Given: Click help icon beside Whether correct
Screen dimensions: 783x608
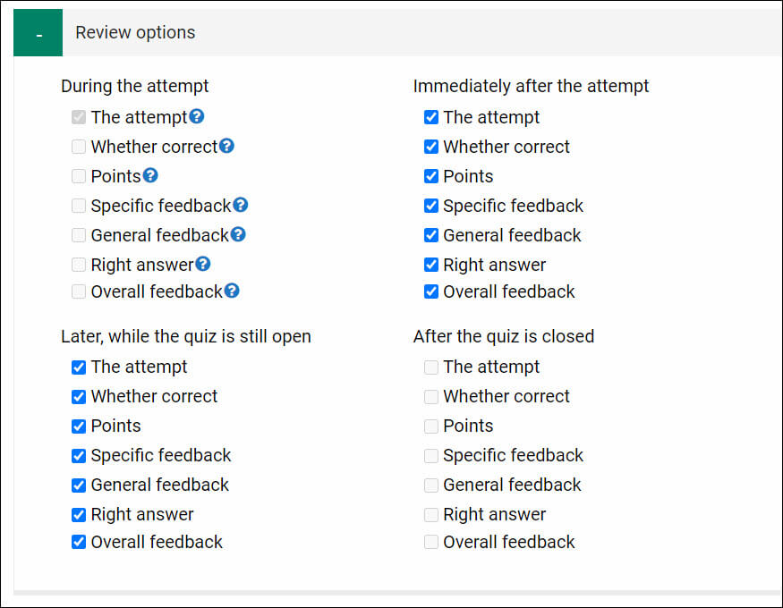Looking at the screenshot, I should coord(226,146).
